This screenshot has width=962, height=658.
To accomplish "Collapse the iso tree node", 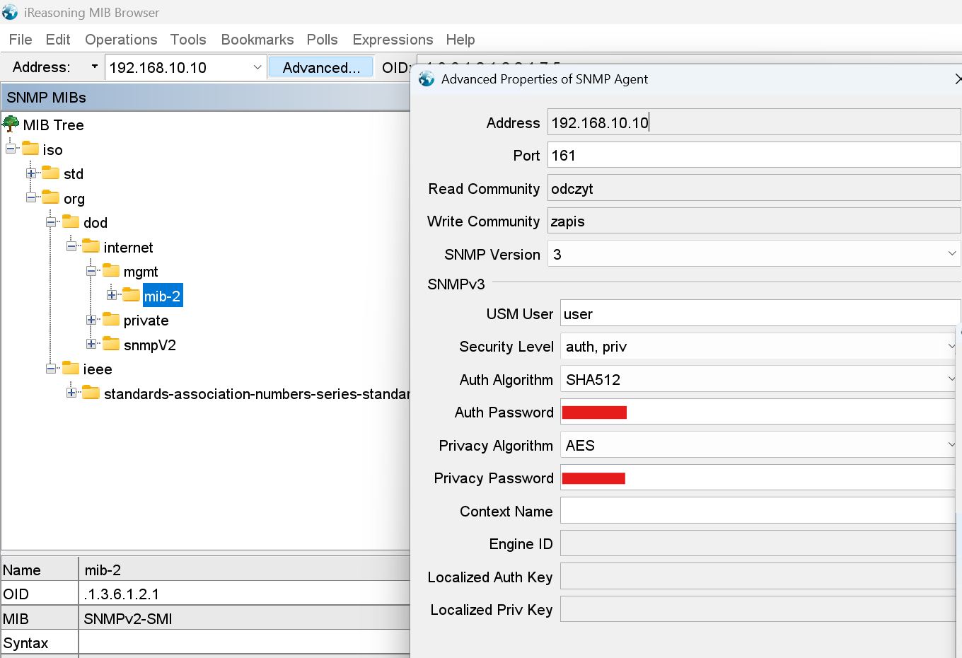I will click(x=11, y=149).
